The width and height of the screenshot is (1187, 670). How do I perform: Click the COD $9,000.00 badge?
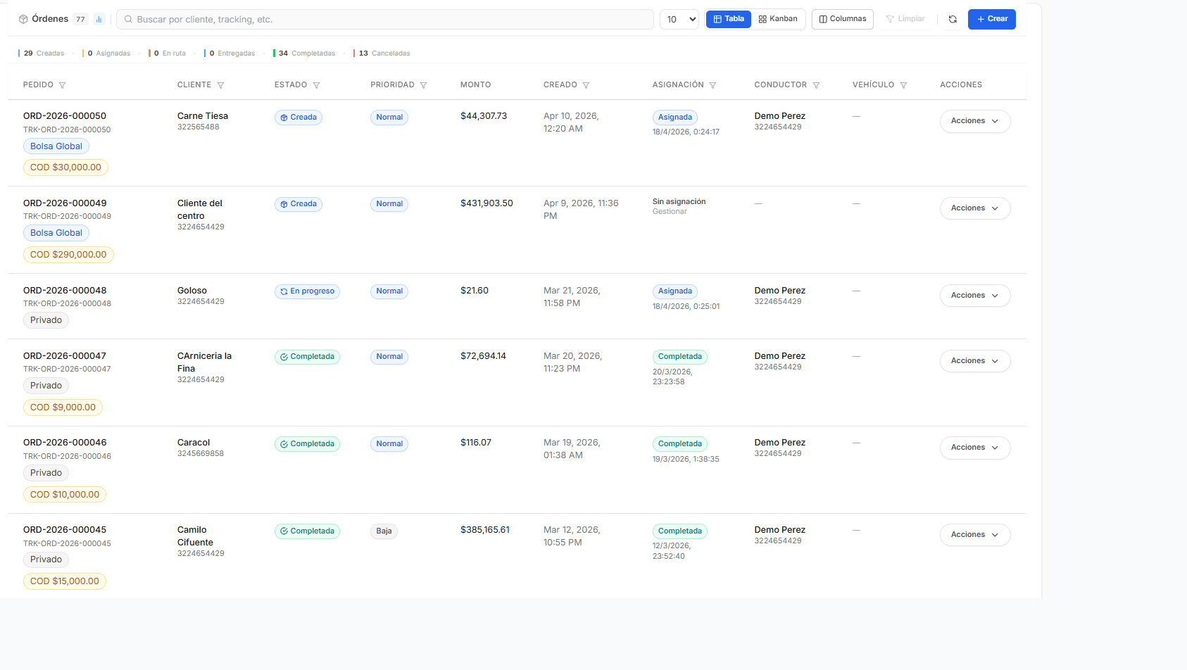[63, 407]
